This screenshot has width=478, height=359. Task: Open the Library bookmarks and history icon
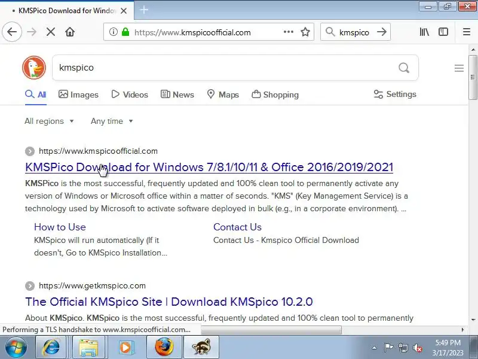[424, 32]
